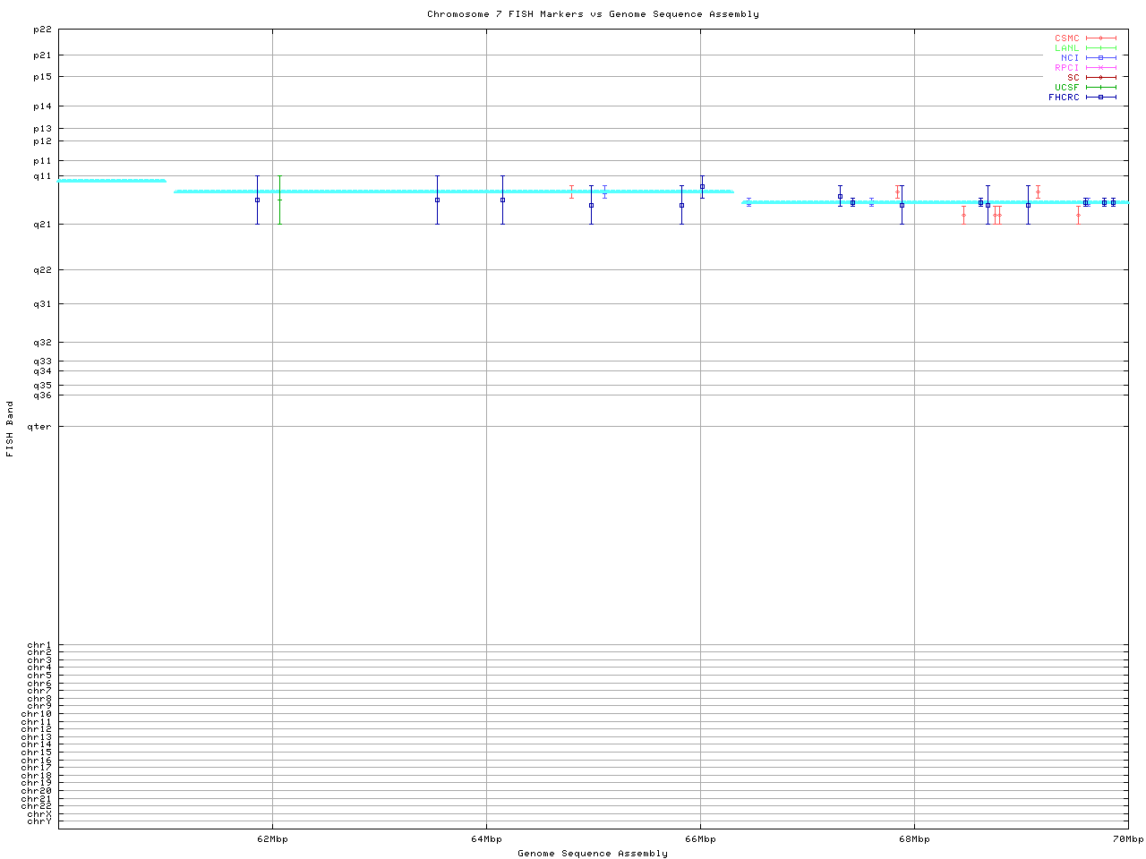Click the chrY row label

click(39, 821)
